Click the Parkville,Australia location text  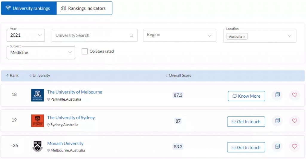(66, 99)
